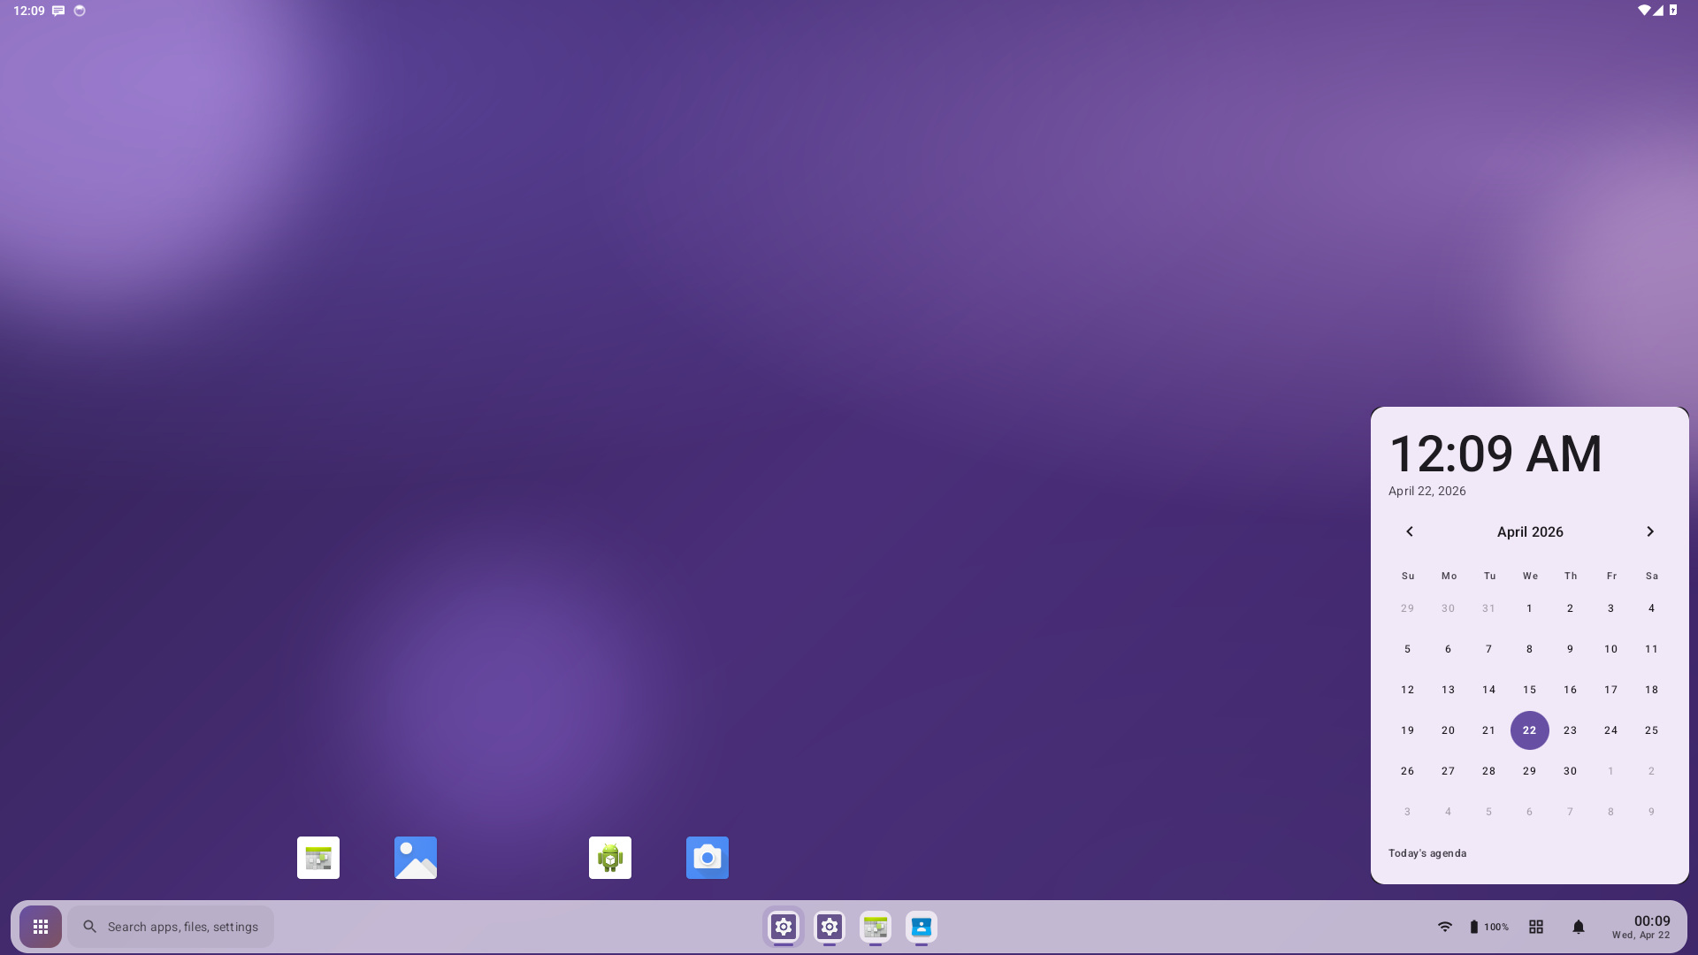Go to the previous month in calendar
Viewport: 1698px width, 955px height.
pos(1410,531)
